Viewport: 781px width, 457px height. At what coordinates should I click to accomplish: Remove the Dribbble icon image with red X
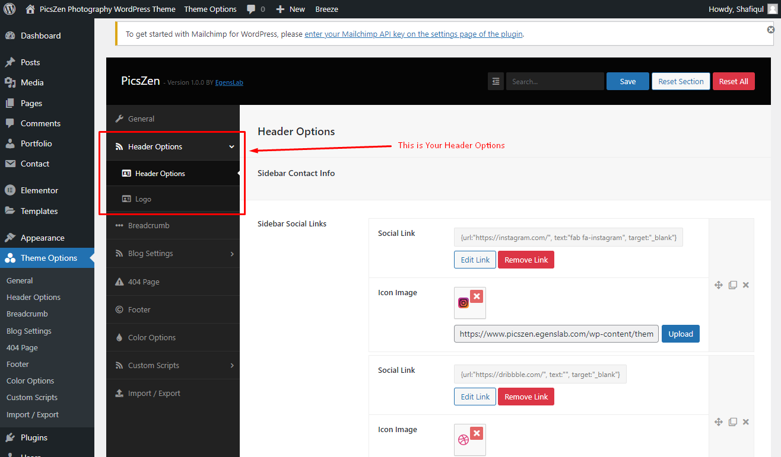tap(477, 433)
